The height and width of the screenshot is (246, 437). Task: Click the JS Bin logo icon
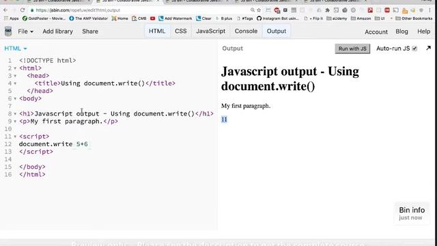[8, 31]
